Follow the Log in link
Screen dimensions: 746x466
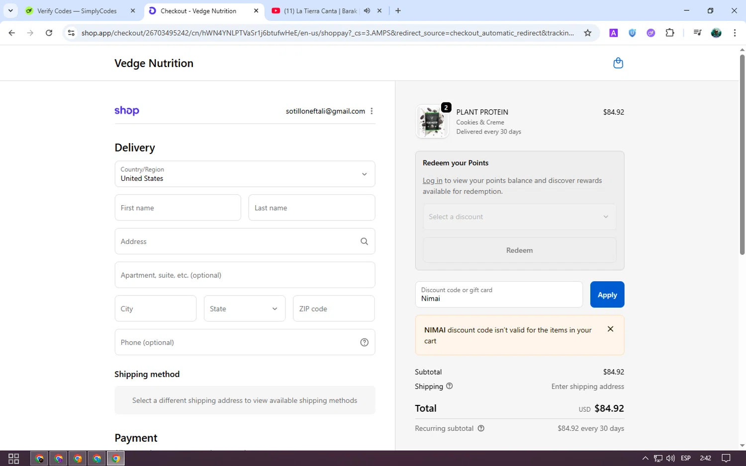coord(432,180)
